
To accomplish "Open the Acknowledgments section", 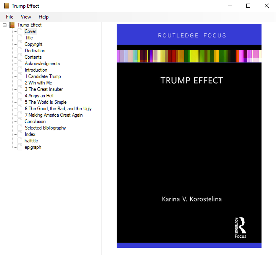I will (42, 64).
